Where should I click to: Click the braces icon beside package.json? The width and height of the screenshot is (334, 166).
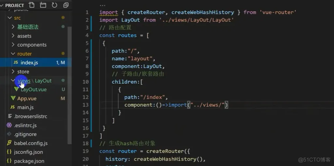(9, 161)
